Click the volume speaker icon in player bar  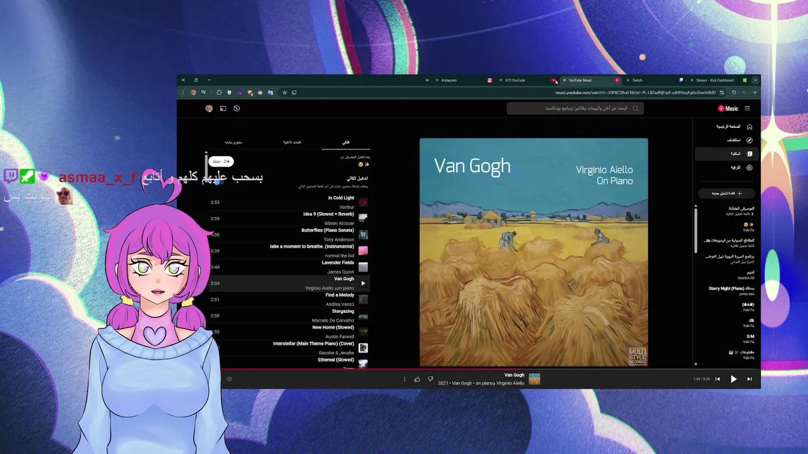229,379
